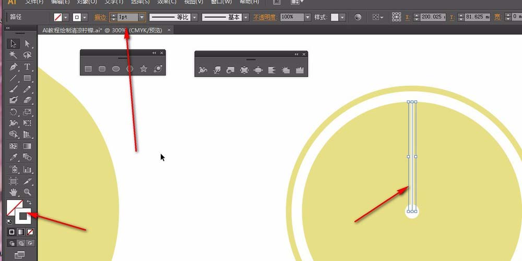Switch to Color fill mode button
The width and height of the screenshot is (522, 261).
tap(11, 232)
